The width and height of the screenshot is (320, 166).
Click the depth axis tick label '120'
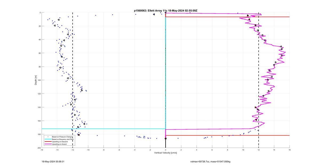coord(39,94)
